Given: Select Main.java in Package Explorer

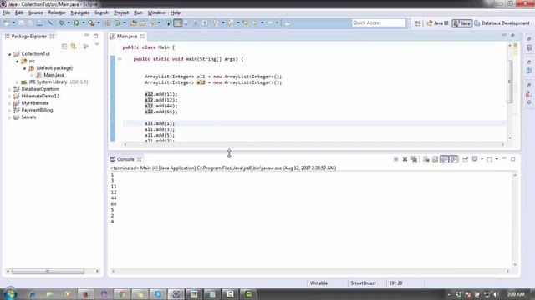Looking at the screenshot, I should click(53, 75).
